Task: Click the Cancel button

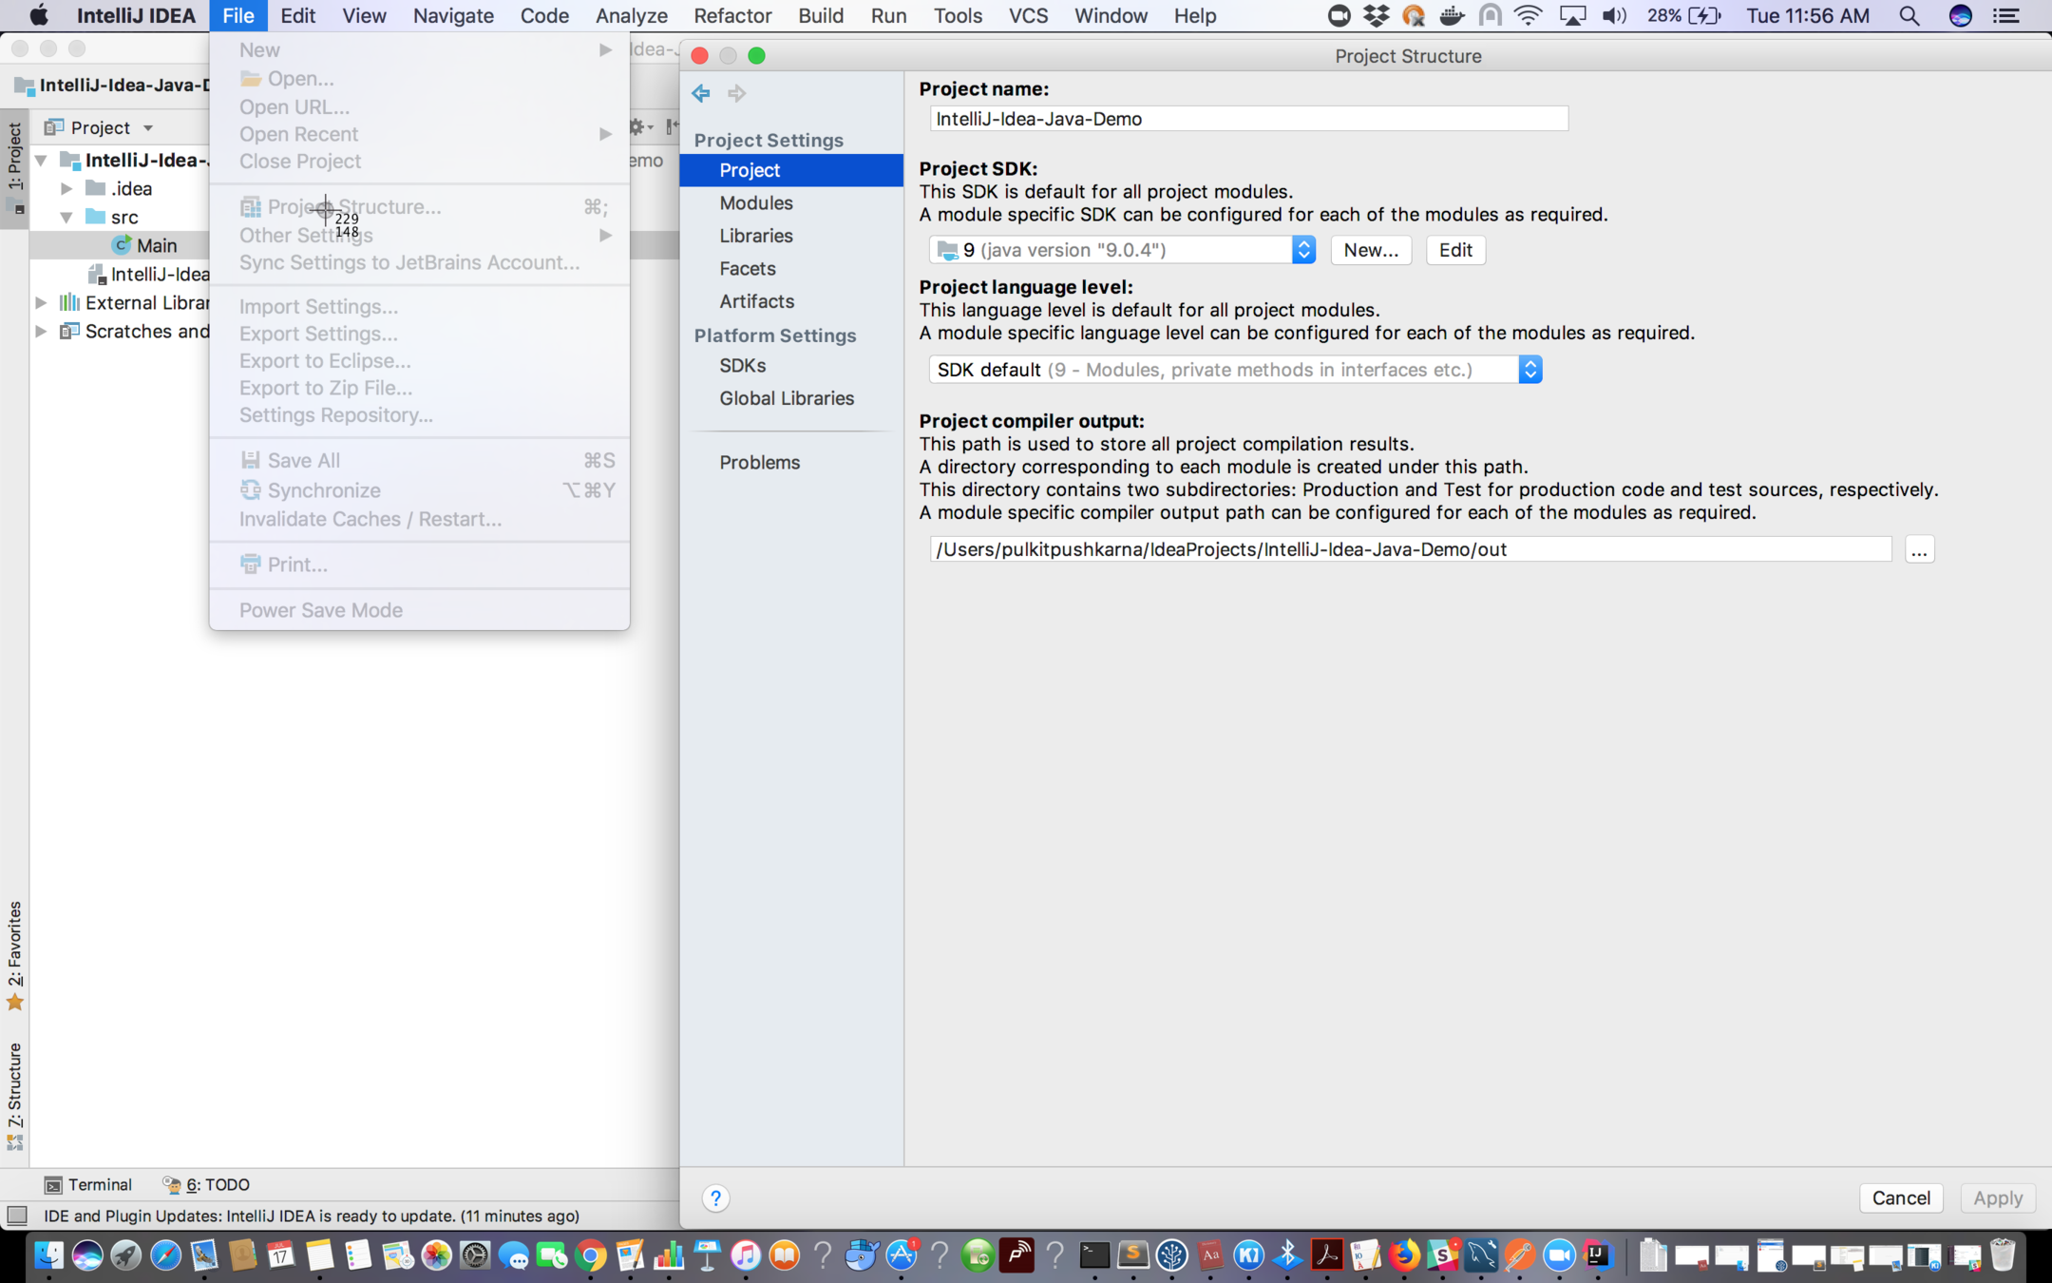Action: point(1901,1197)
